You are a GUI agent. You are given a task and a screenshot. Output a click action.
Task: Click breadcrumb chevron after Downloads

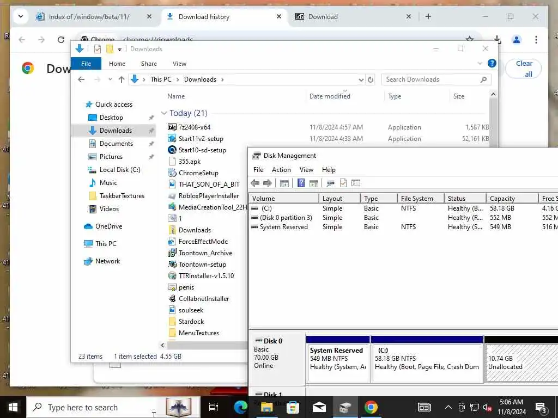point(222,79)
